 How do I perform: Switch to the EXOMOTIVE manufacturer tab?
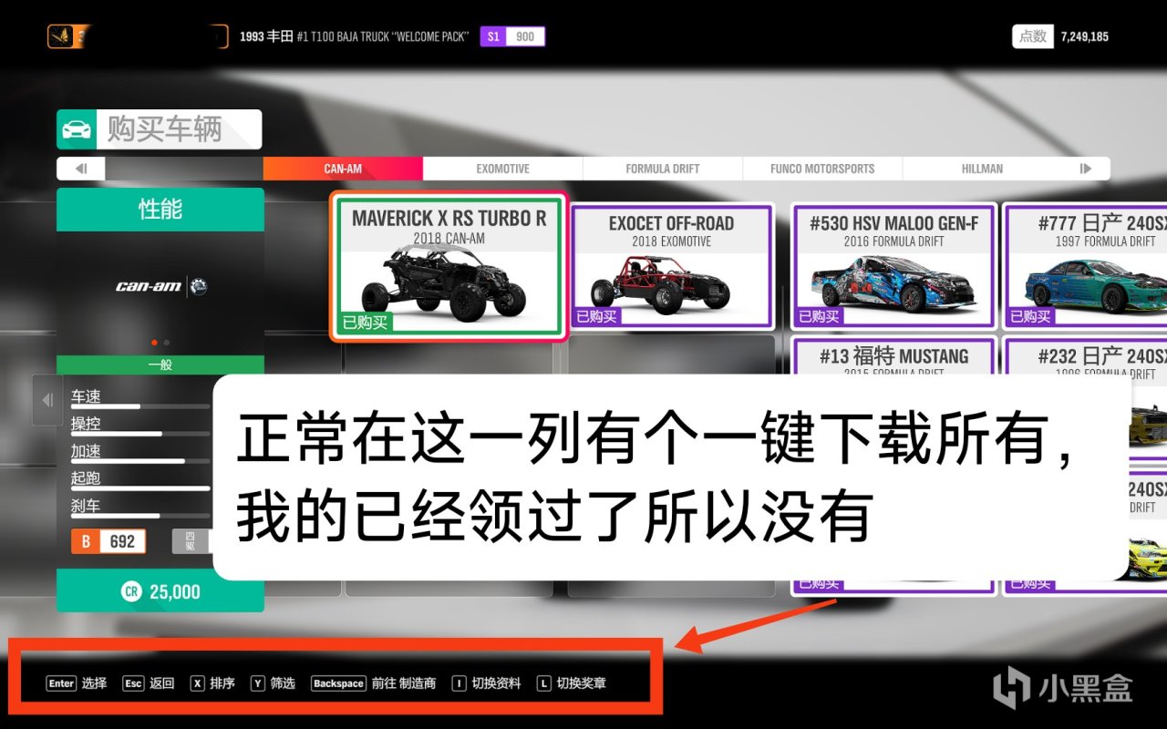[502, 169]
